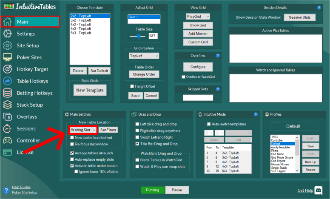This screenshot has width=330, height=199.
Task: Click the Table Size slider handle
Action: [139, 36]
